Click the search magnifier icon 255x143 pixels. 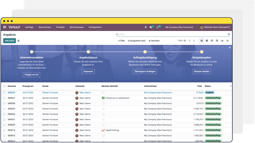click(229, 34)
